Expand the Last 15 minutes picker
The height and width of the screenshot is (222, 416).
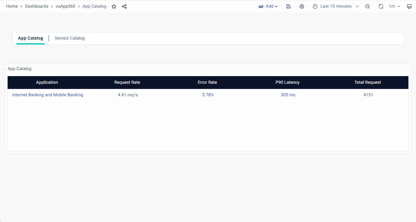point(339,6)
